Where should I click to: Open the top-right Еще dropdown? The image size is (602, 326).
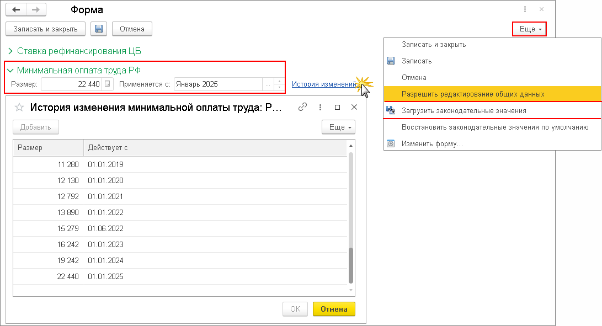click(x=529, y=29)
